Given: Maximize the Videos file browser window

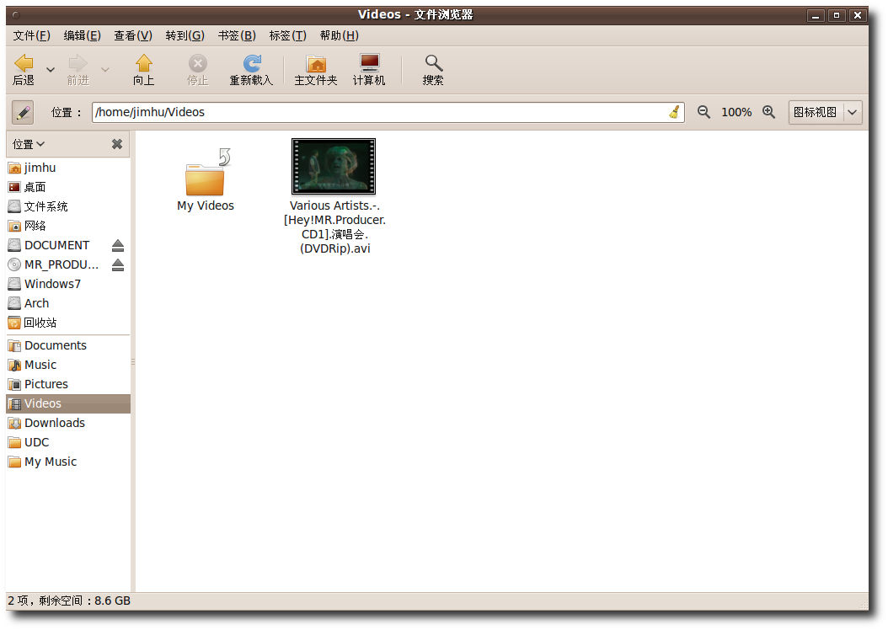Looking at the screenshot, I should [837, 15].
